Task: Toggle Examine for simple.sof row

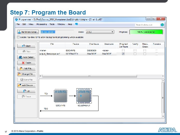Action: [x=156, y=54]
